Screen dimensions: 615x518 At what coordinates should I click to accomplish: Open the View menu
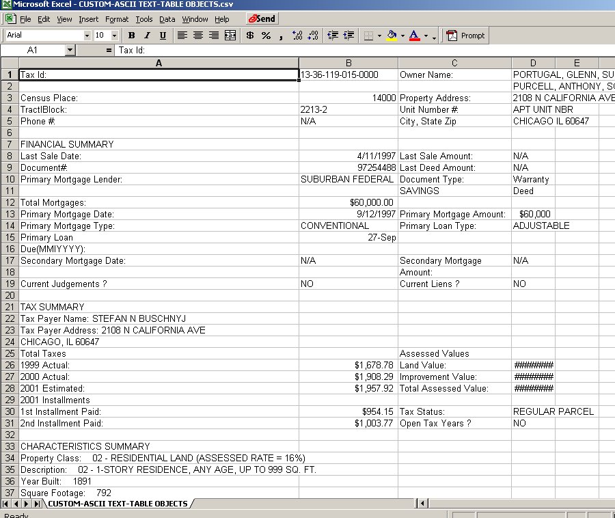64,19
